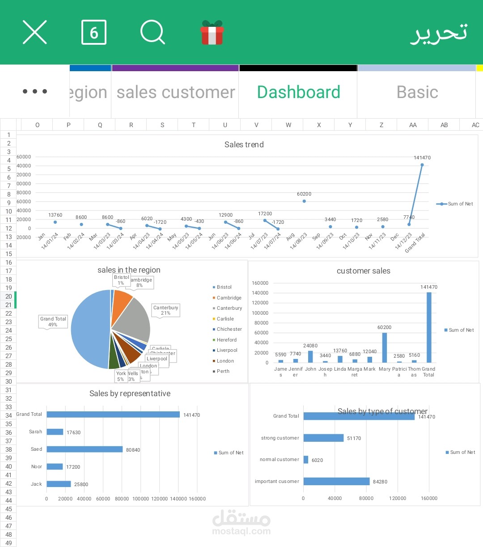The image size is (483, 547).
Task: Select the London legend entry
Action: pyautogui.click(x=223, y=361)
